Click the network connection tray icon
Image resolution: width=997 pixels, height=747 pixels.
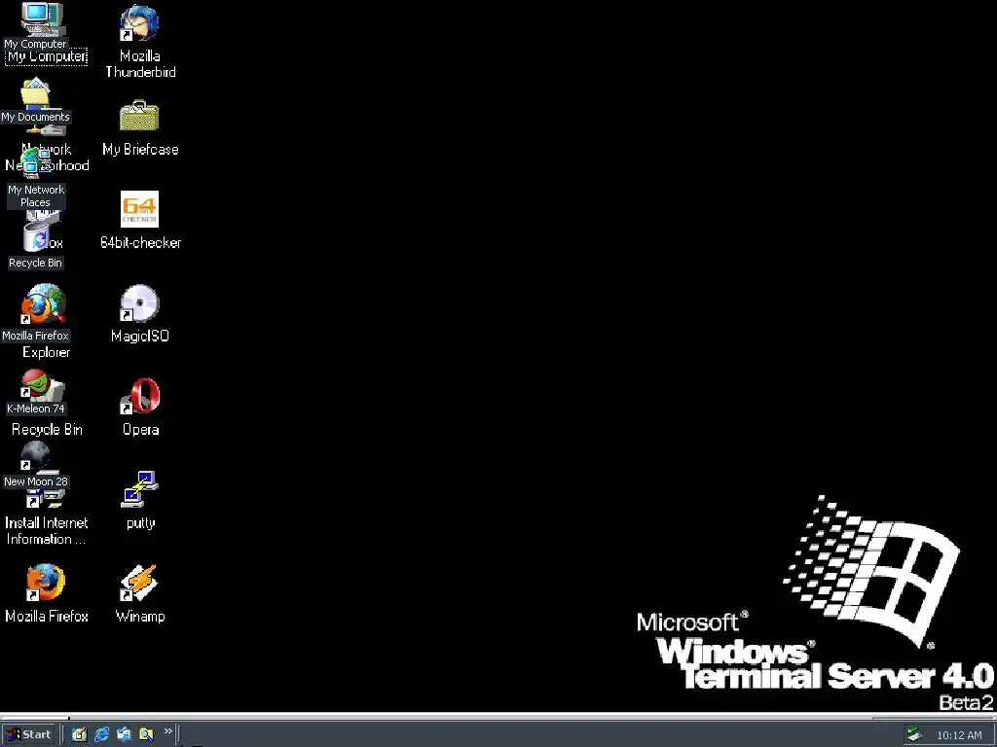coord(914,735)
